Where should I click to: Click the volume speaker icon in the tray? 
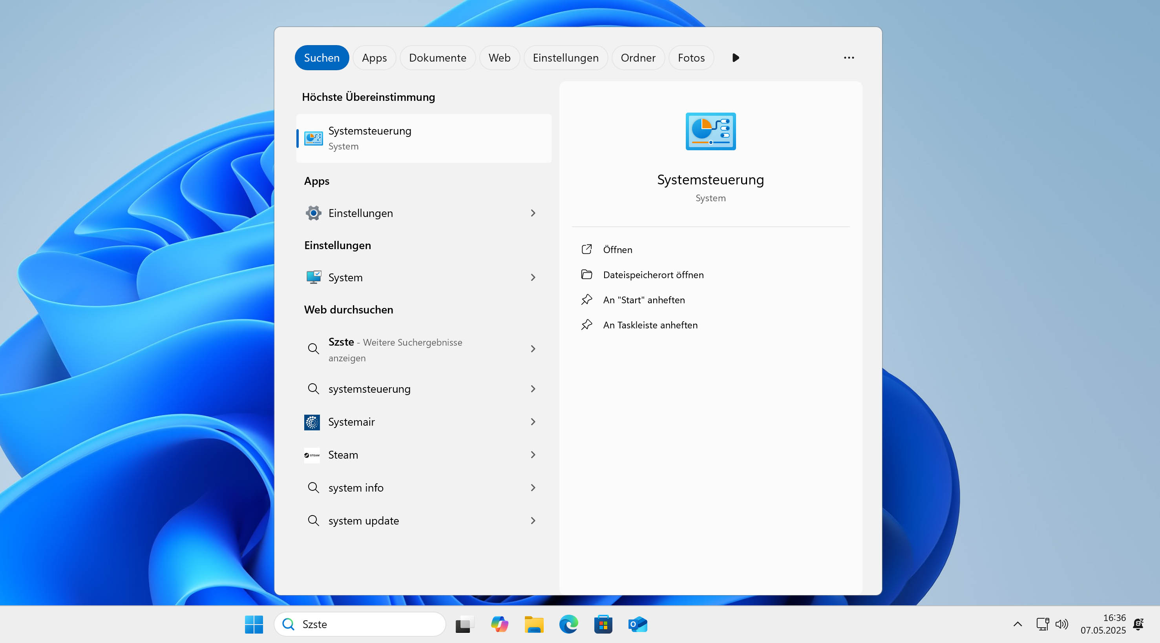point(1062,624)
